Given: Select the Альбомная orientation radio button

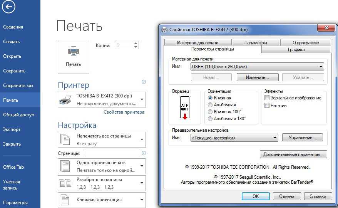Looking at the screenshot, I should coord(210,105).
